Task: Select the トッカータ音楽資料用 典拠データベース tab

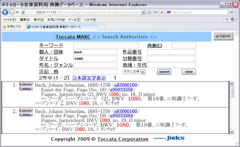Action: click(62, 27)
